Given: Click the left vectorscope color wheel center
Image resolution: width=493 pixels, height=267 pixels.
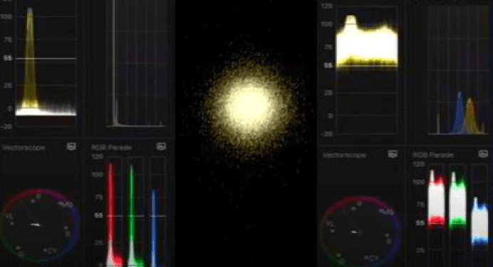Looking at the screenshot, I should point(35,224).
